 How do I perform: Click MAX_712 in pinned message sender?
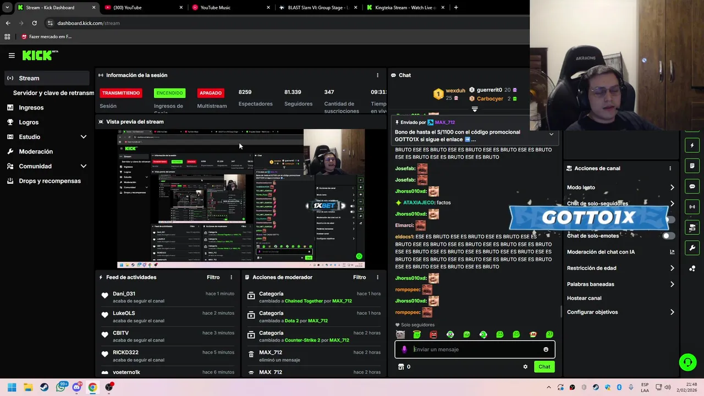[x=444, y=123]
